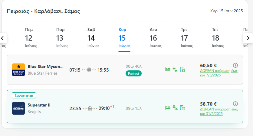Choose Monday 16 June date tab
This screenshot has height=136, width=253.
click(153, 38)
